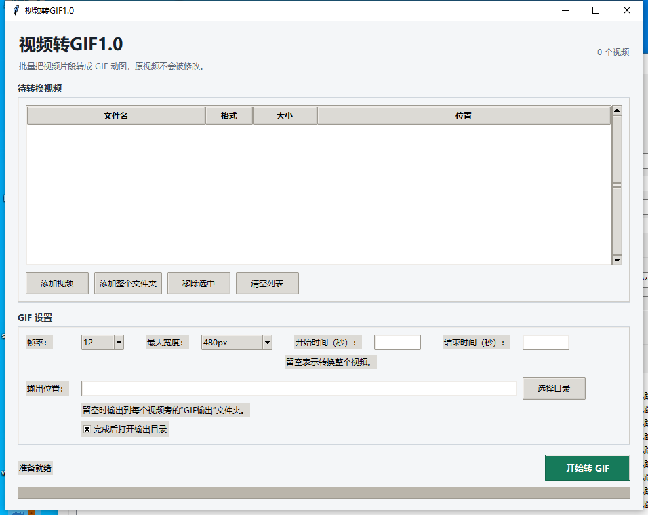Focus the 开始时间（秒） input field
The height and width of the screenshot is (515, 648).
tap(398, 343)
